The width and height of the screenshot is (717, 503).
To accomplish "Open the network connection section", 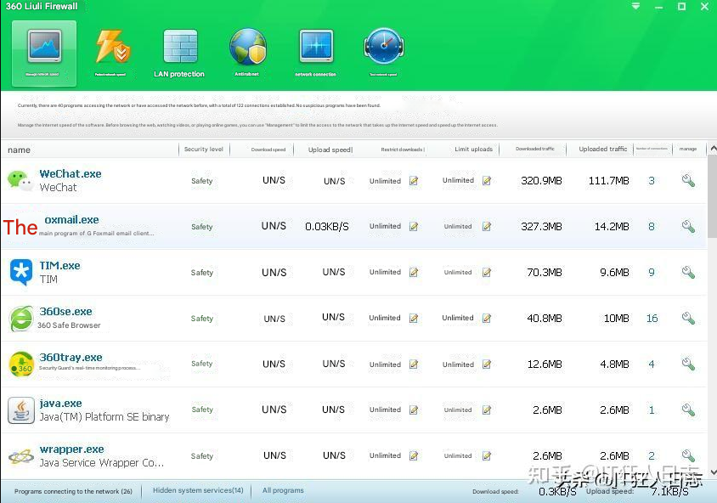I will coord(315,53).
